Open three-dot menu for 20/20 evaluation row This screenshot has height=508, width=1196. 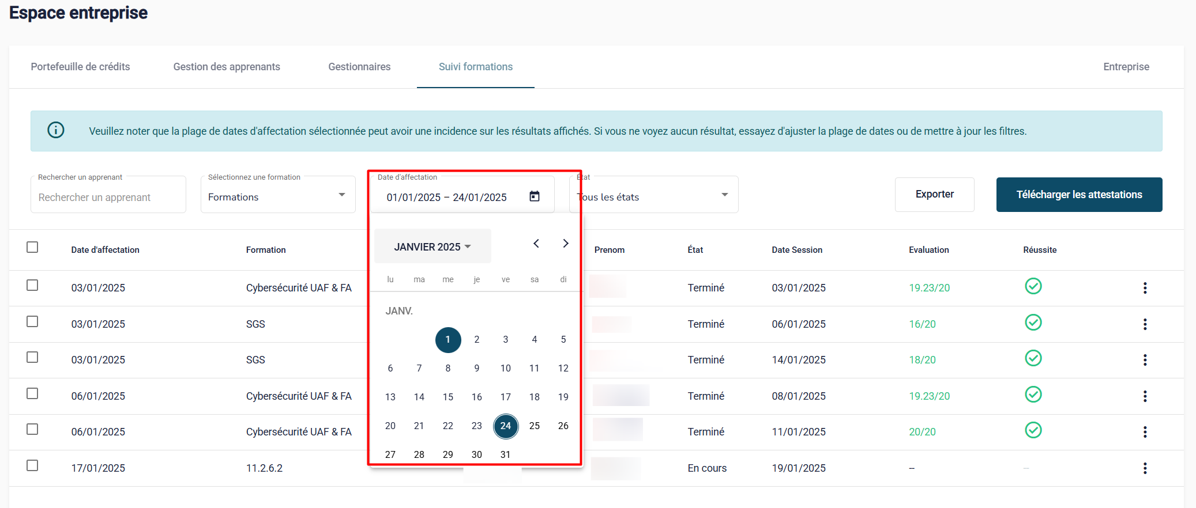click(x=1145, y=432)
